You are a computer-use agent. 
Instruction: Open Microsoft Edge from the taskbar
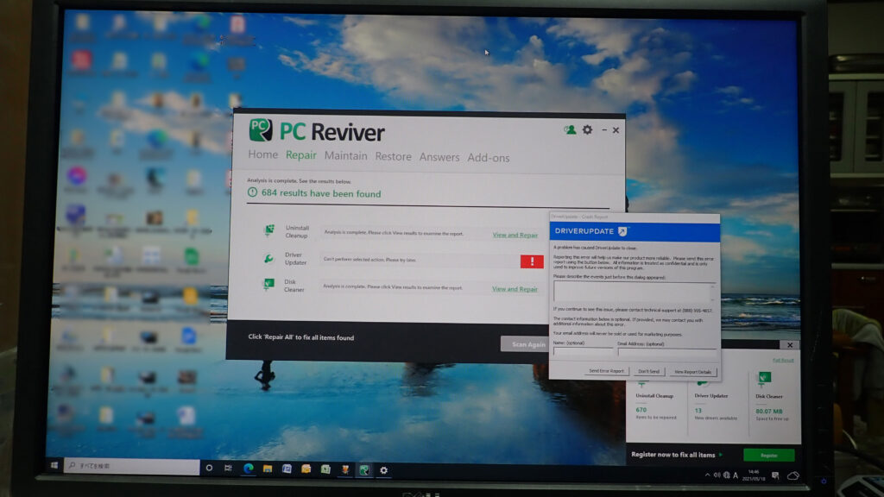[x=249, y=469]
